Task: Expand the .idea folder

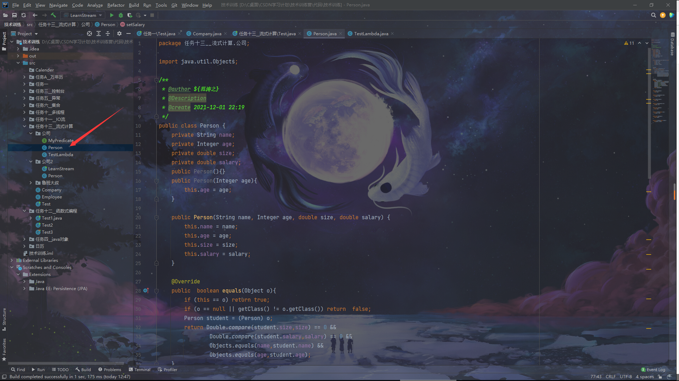Action: click(x=18, y=49)
